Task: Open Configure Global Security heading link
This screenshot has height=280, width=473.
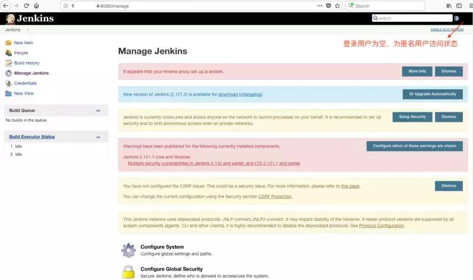Action: coord(171,269)
